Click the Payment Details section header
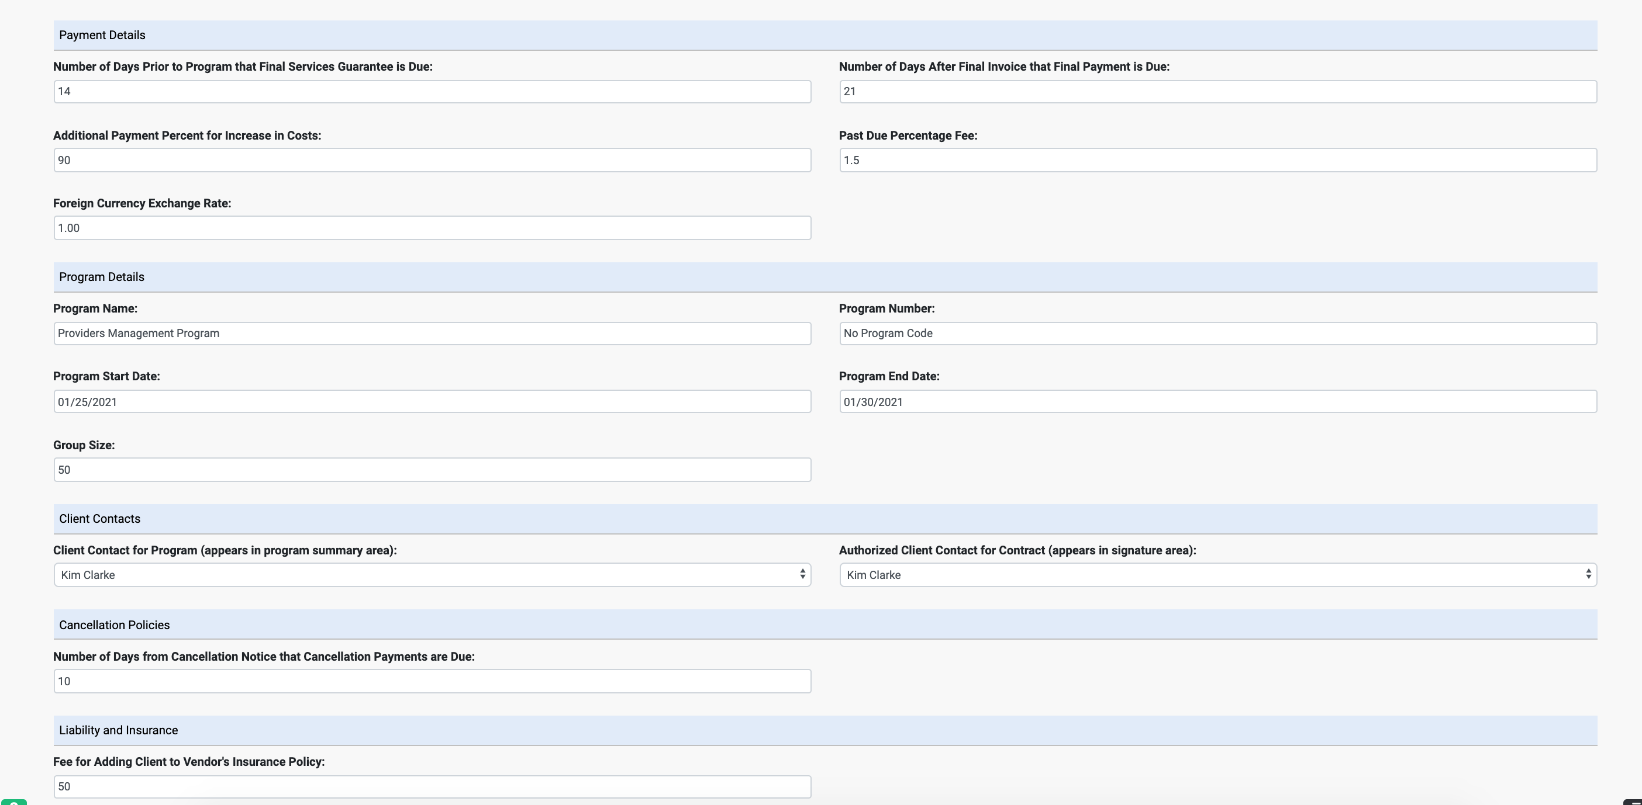Image resolution: width=1642 pixels, height=805 pixels. 826,36
